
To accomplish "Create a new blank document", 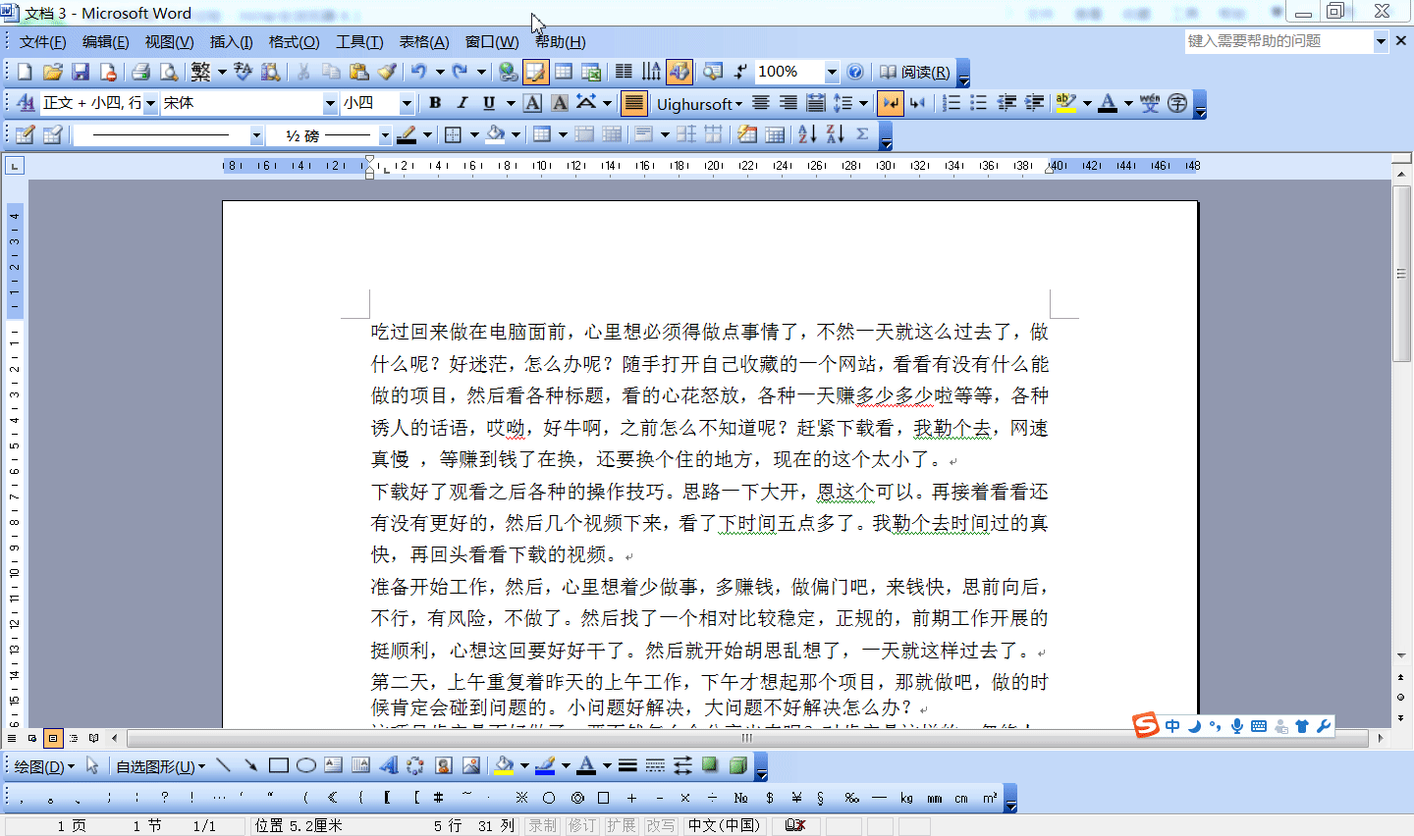I will 25,72.
